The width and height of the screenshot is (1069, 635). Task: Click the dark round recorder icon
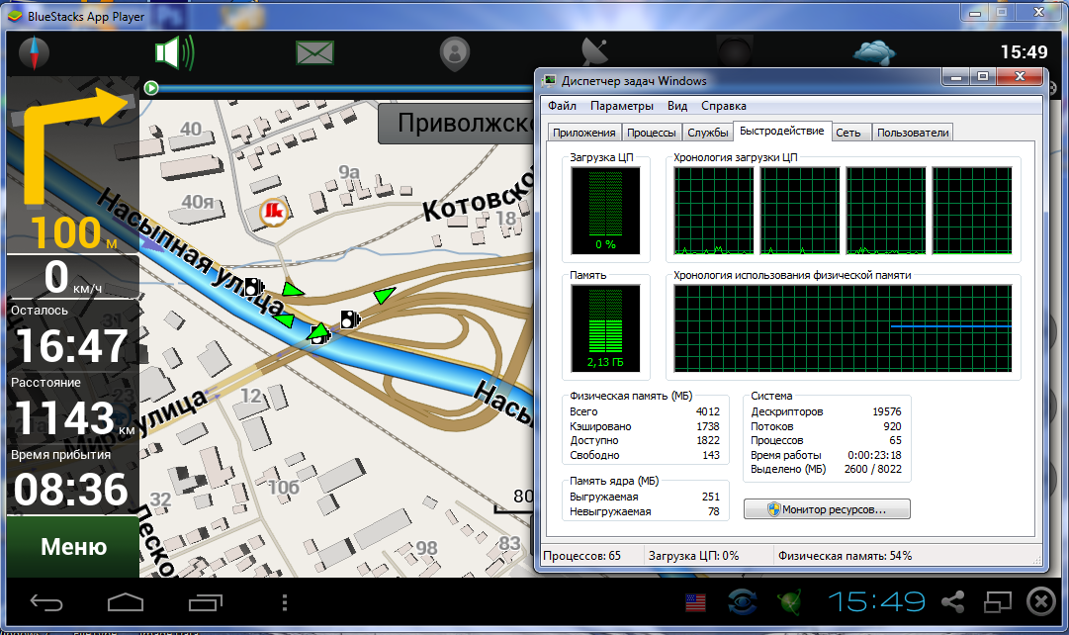click(735, 53)
